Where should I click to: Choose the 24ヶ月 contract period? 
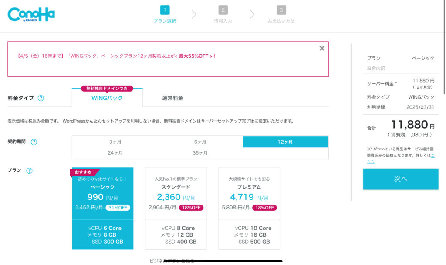[115, 153]
